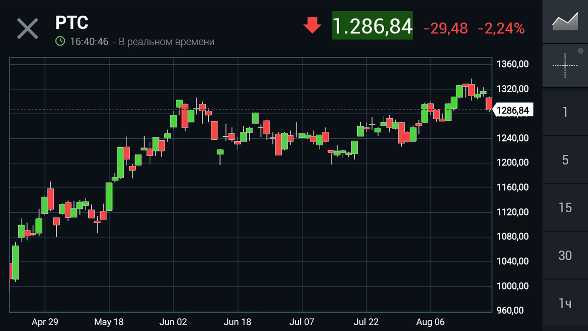
Task: Tap the 1286,84 price marker on axis
Action: point(512,111)
